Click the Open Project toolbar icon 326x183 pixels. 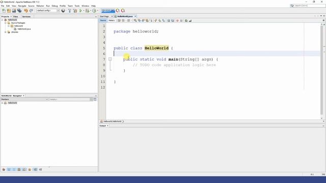coord(14,11)
